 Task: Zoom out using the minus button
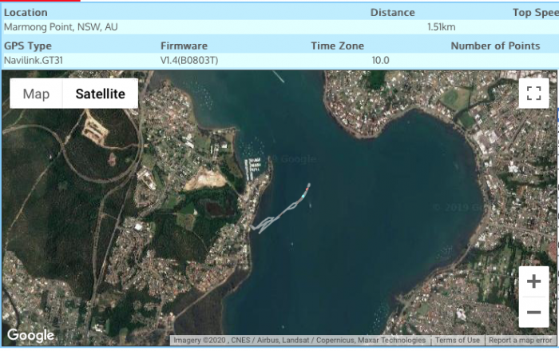point(533,312)
